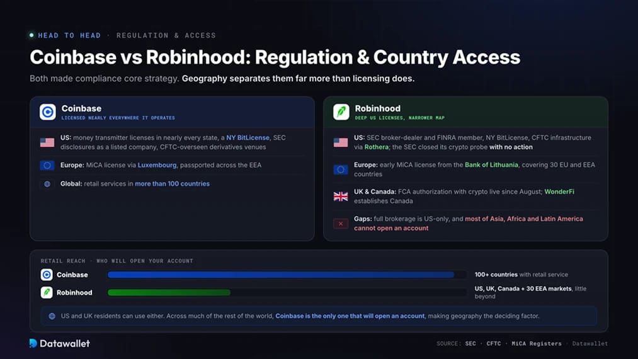Click the 'REGULATION & ACCESS' label
This screenshot has height=359, width=638.
pyautogui.click(x=166, y=35)
